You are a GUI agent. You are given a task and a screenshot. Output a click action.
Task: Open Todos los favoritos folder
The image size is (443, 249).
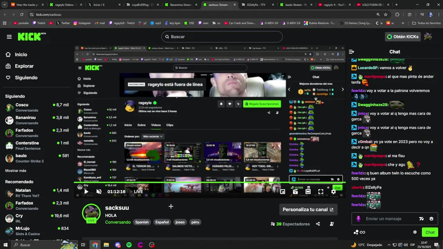click(x=426, y=23)
